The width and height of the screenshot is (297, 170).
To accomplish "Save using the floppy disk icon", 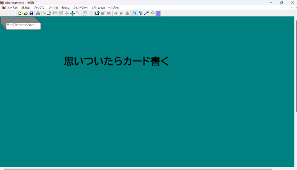I will coord(31,13).
